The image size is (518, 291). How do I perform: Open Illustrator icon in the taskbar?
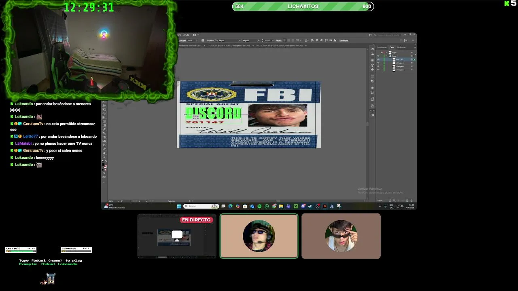(325, 206)
